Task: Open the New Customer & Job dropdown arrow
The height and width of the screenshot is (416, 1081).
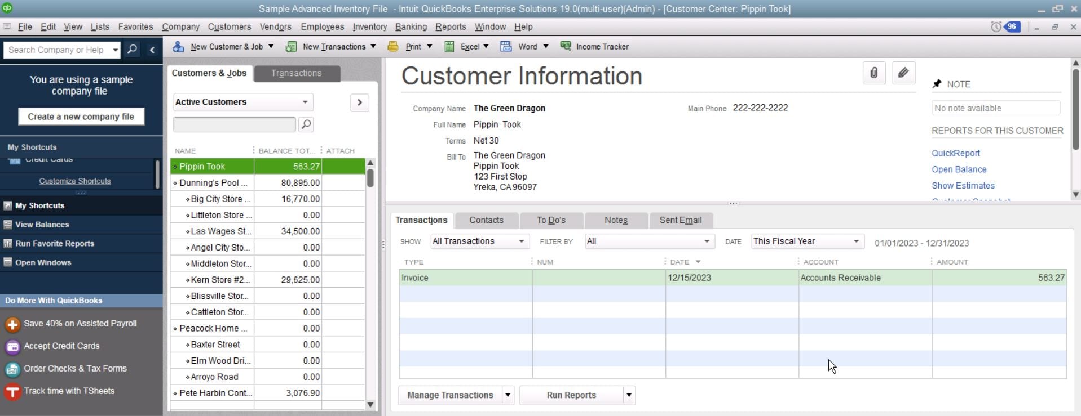Action: [x=271, y=47]
